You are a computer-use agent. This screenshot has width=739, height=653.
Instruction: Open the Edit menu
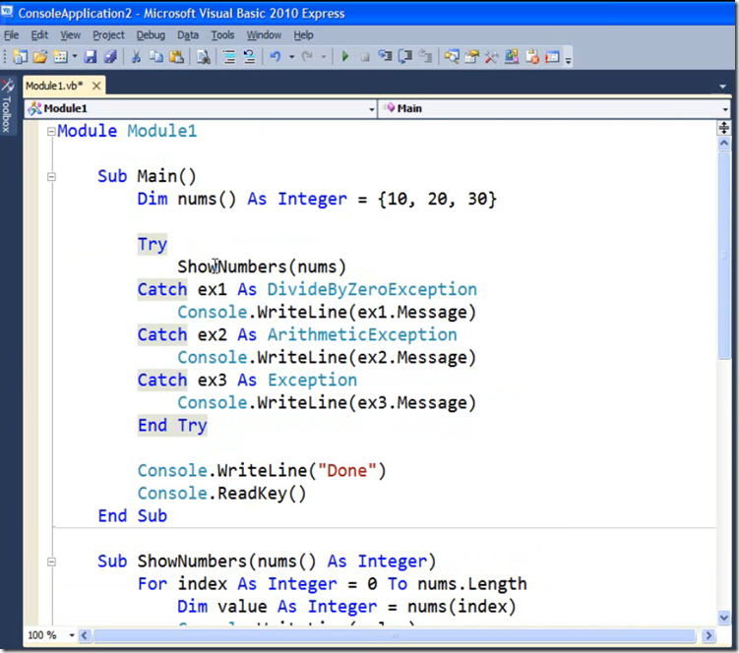pyautogui.click(x=39, y=34)
